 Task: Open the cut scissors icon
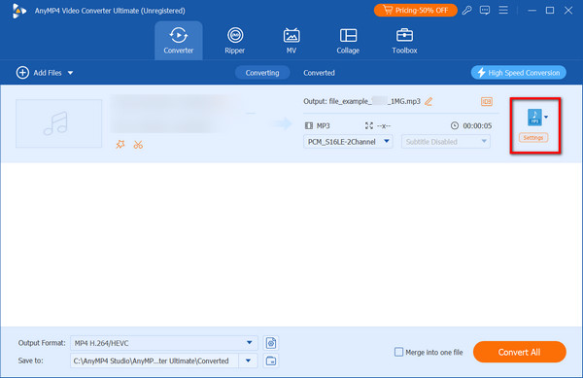click(138, 145)
